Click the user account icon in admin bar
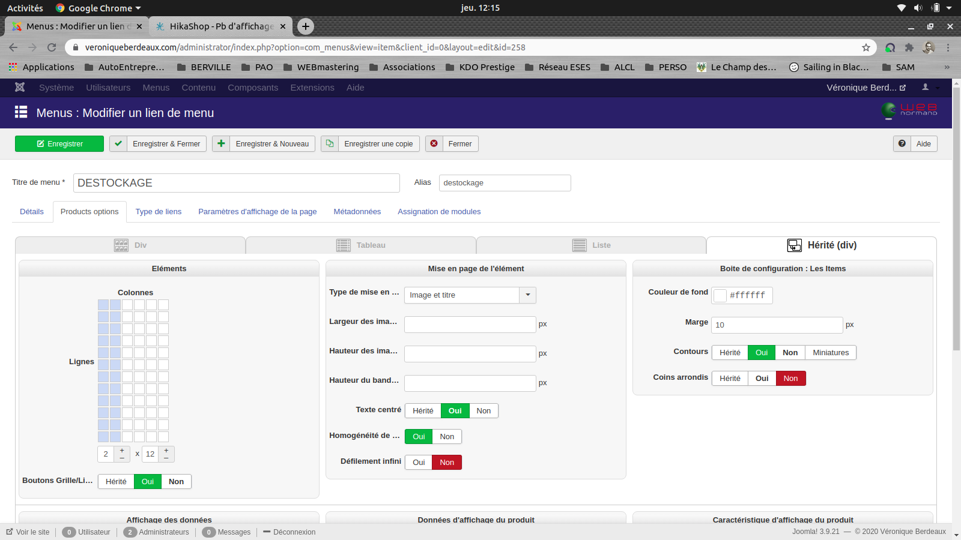Image resolution: width=961 pixels, height=540 pixels. [x=926, y=88]
